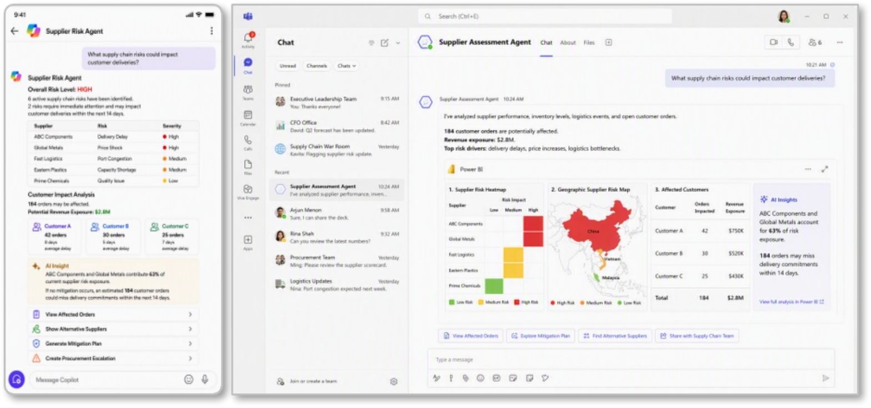The image size is (871, 408).
Task: Open chat list filter icon beside Chat header
Action: (x=371, y=43)
